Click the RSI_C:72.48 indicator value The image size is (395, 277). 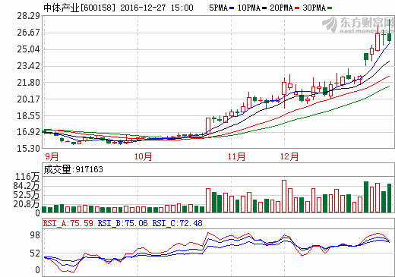coord(177,223)
